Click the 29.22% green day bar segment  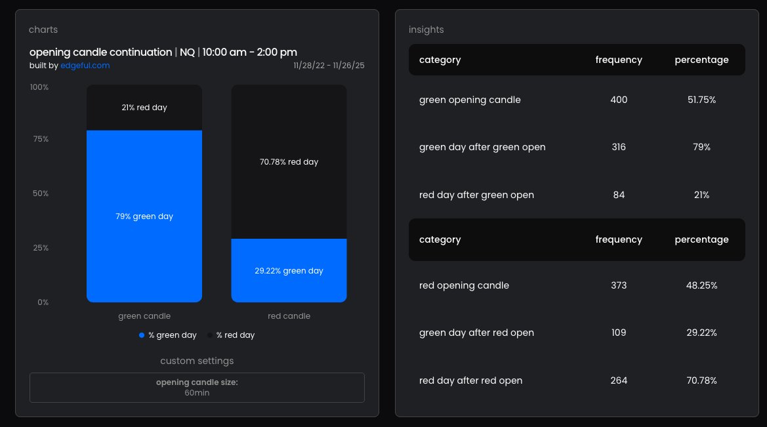click(x=289, y=270)
